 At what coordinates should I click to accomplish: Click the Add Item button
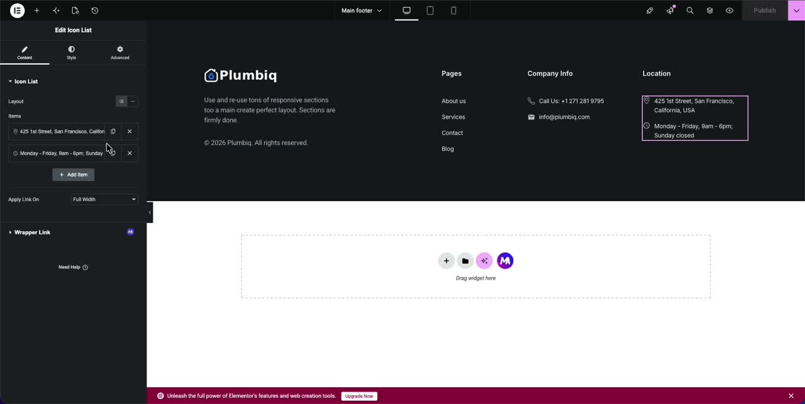coord(74,175)
